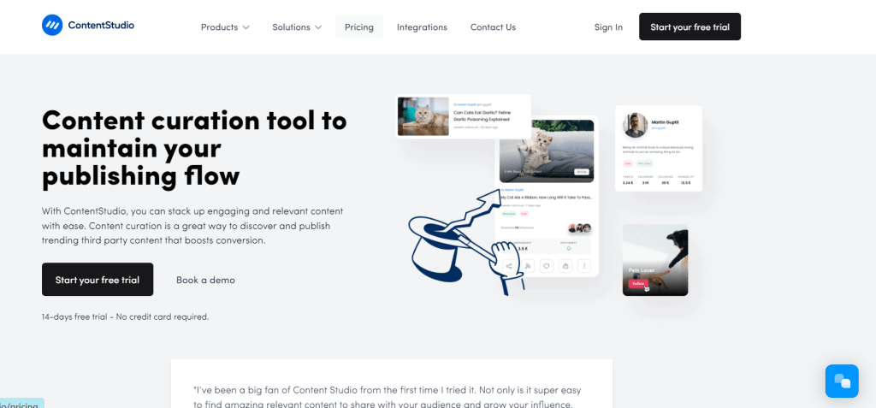The width and height of the screenshot is (876, 408).
Task: Go to the Integrations page
Action: (422, 27)
